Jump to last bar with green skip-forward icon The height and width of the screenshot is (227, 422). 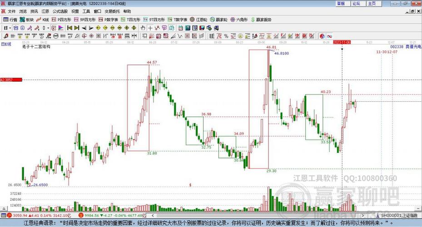click(x=77, y=28)
